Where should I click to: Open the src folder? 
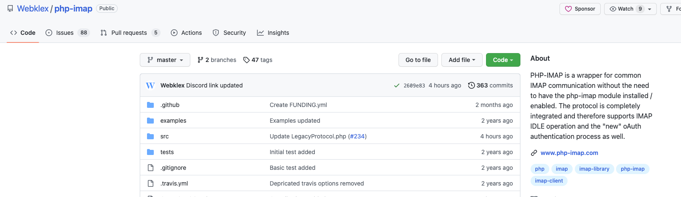coord(164,136)
